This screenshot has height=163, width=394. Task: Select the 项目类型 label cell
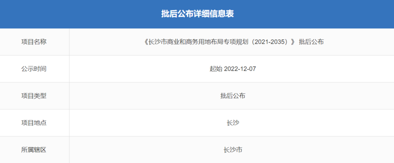(x=35, y=96)
